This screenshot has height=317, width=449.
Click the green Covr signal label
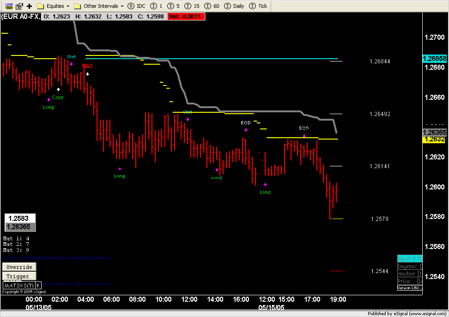point(58,98)
